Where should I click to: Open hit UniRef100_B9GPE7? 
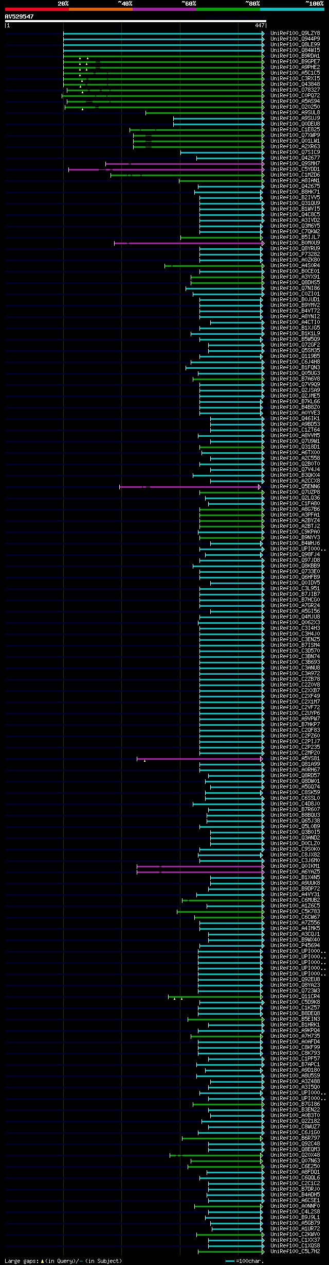[x=295, y=62]
